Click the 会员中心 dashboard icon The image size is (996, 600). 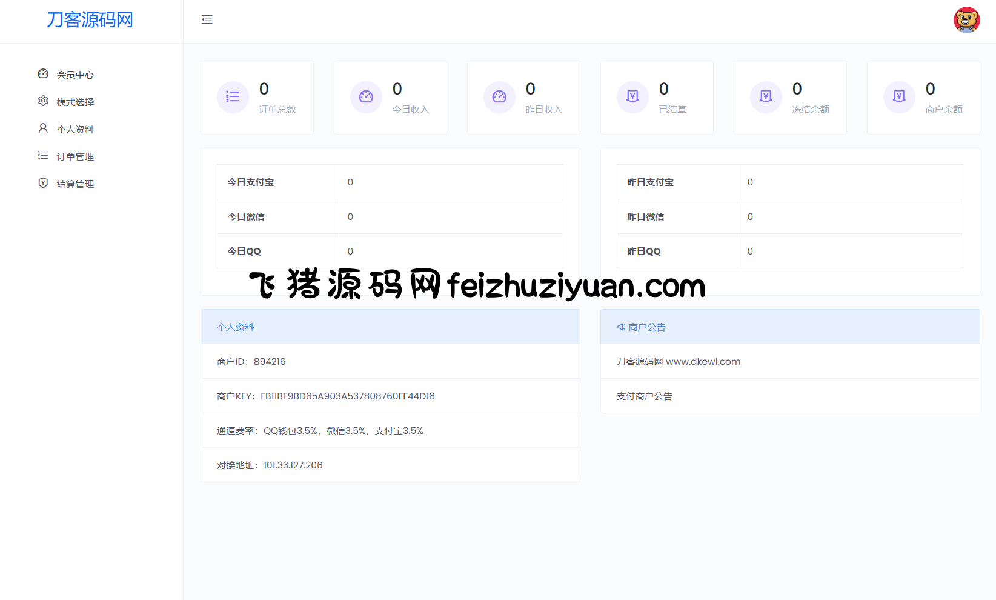43,74
